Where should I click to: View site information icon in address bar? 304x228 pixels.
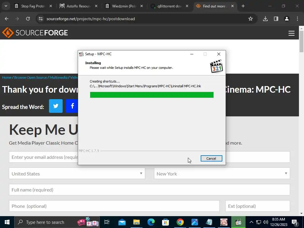tap(40, 19)
